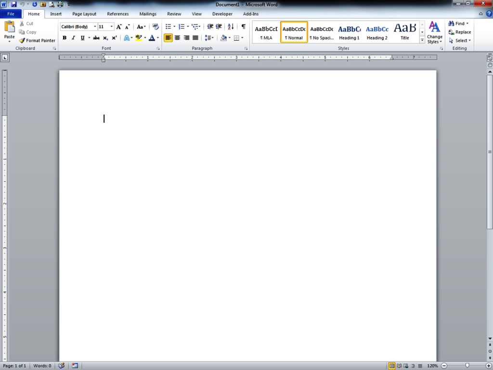The image size is (493, 370).
Task: Click Select in the Editing group
Action: 460,40
